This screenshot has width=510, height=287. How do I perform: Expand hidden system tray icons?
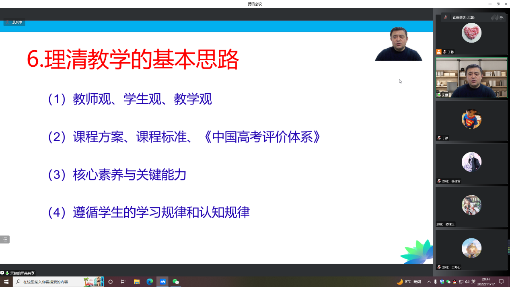point(429,282)
